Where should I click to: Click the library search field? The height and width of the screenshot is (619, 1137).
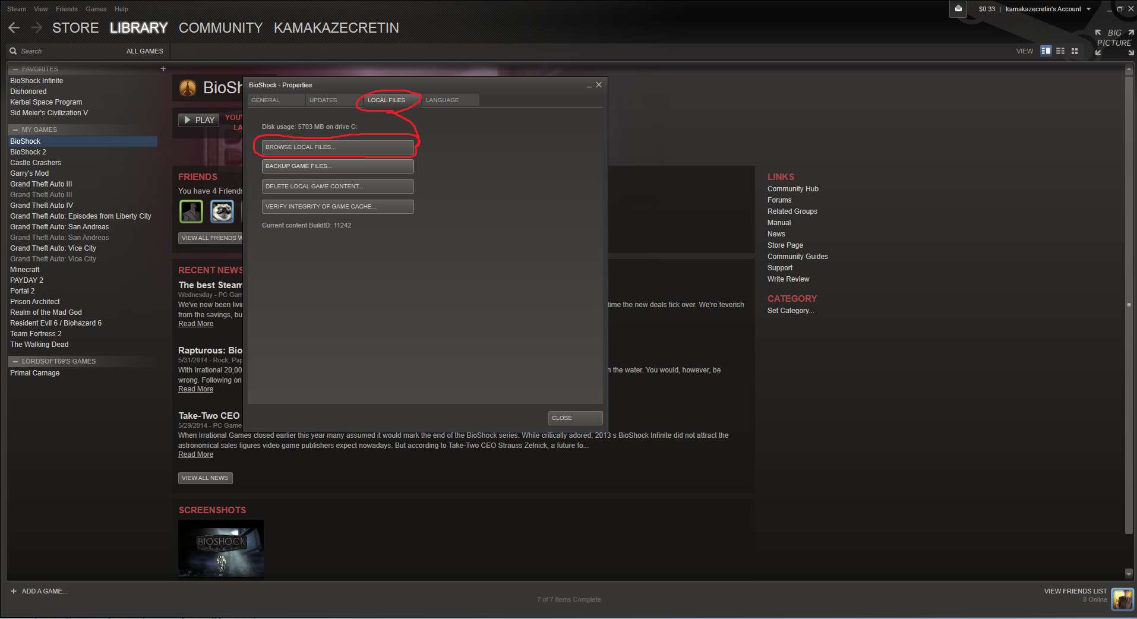(x=65, y=51)
